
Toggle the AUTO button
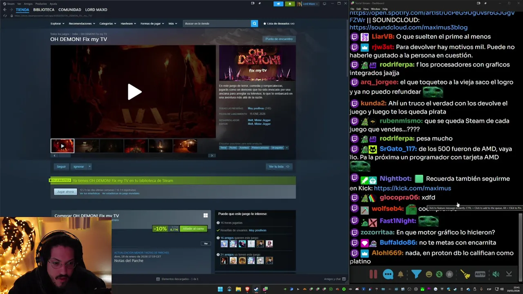(x=480, y=274)
